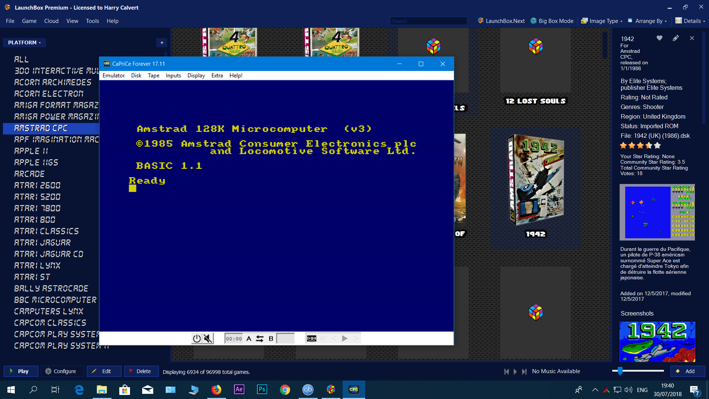Click the fourth rating star for 1942

tap(649, 146)
